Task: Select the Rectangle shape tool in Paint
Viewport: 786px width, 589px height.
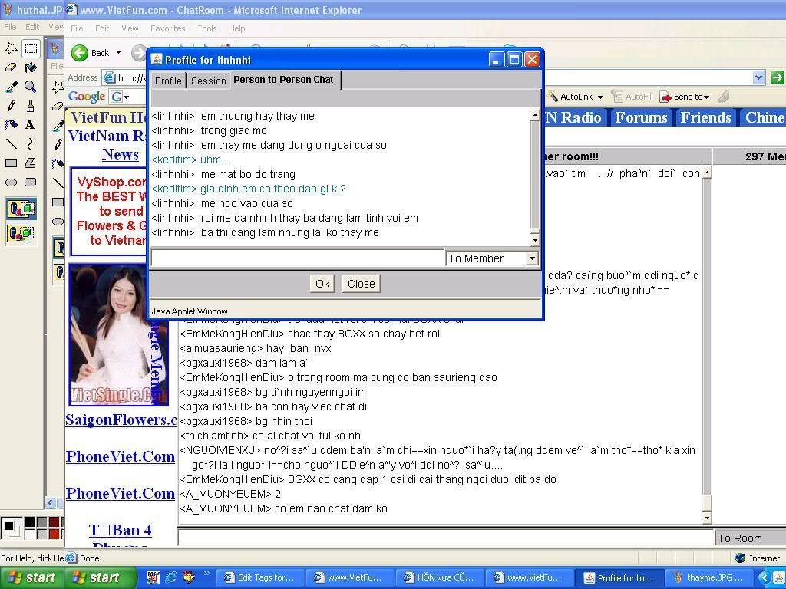Action: tap(11, 163)
